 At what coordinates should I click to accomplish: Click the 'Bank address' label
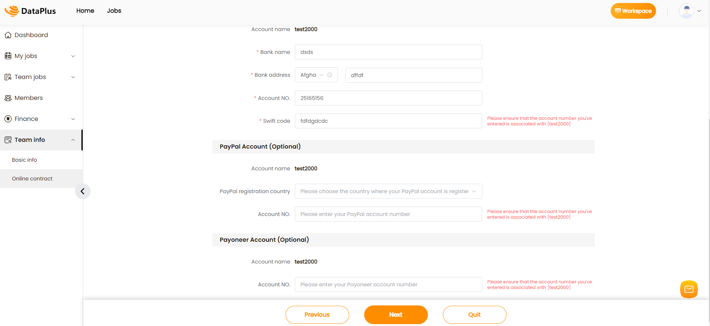272,75
